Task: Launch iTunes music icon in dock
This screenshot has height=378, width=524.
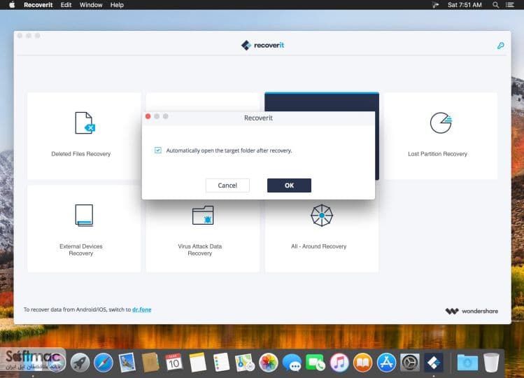Action: point(339,363)
